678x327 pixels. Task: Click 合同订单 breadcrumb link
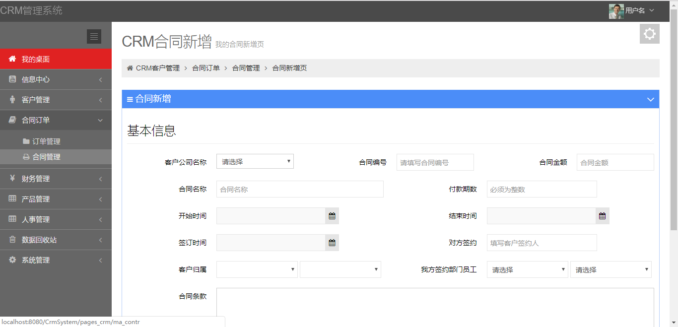(x=206, y=68)
